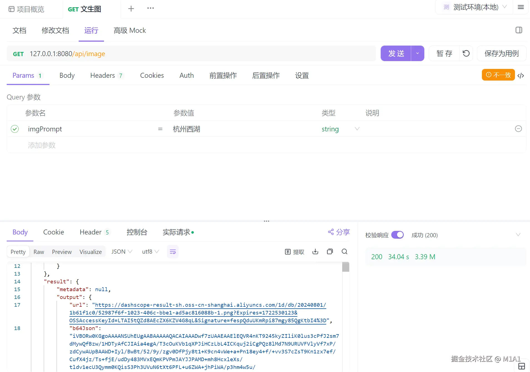This screenshot has width=530, height=372.
Task: Open the 发送 send options dropdown arrow
Action: point(417,53)
